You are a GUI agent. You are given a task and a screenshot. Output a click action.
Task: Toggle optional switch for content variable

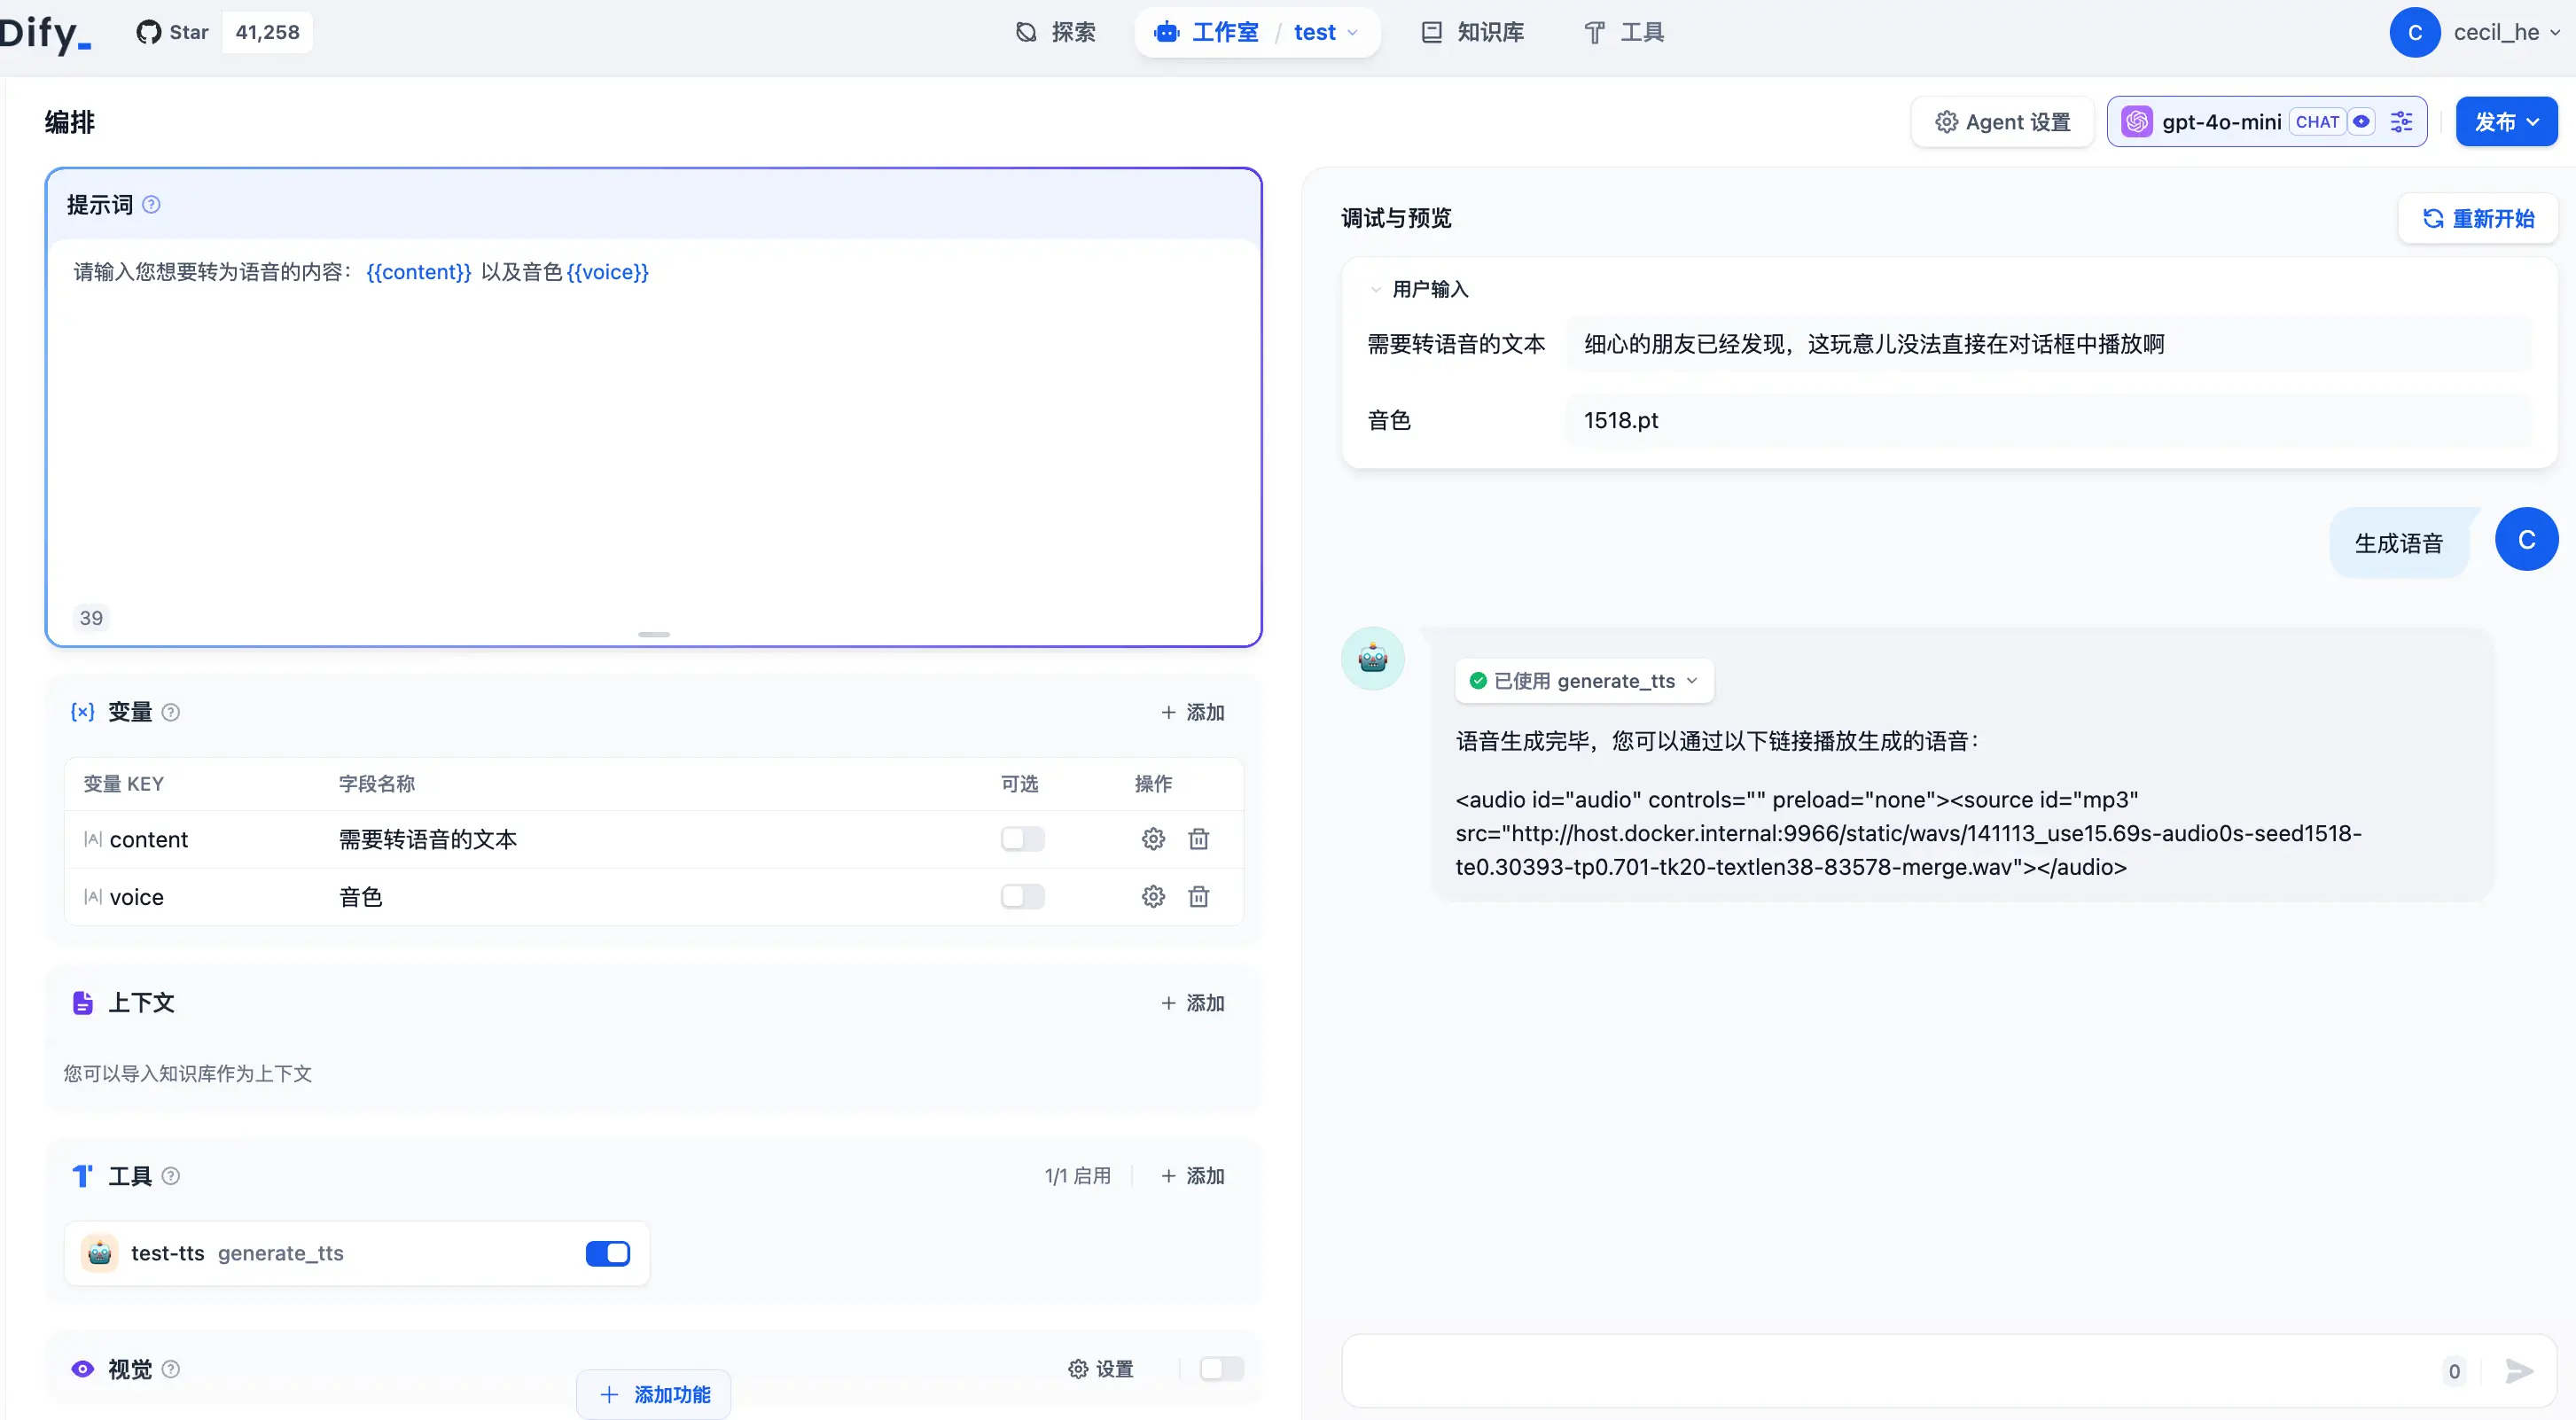click(x=1022, y=839)
